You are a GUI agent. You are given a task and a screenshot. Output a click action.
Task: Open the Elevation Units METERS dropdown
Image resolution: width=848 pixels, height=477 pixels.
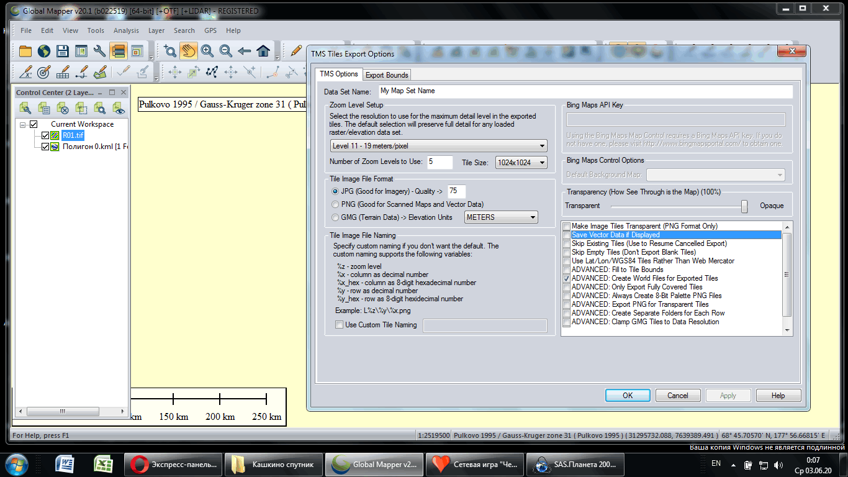coord(501,217)
